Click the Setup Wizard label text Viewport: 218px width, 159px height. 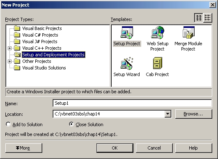[x=126, y=74]
